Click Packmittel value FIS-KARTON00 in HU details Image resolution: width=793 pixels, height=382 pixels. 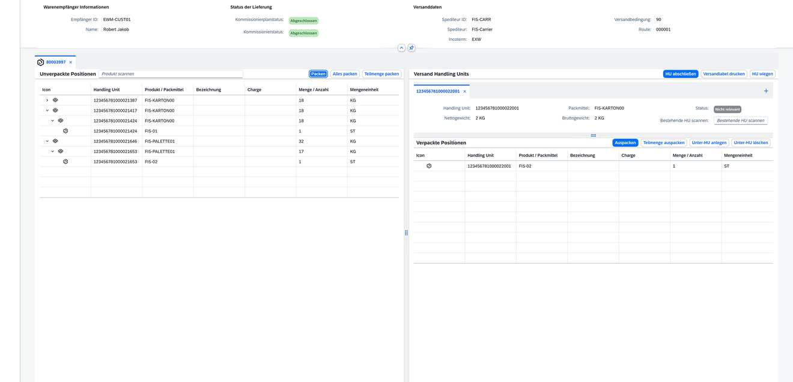click(x=609, y=108)
